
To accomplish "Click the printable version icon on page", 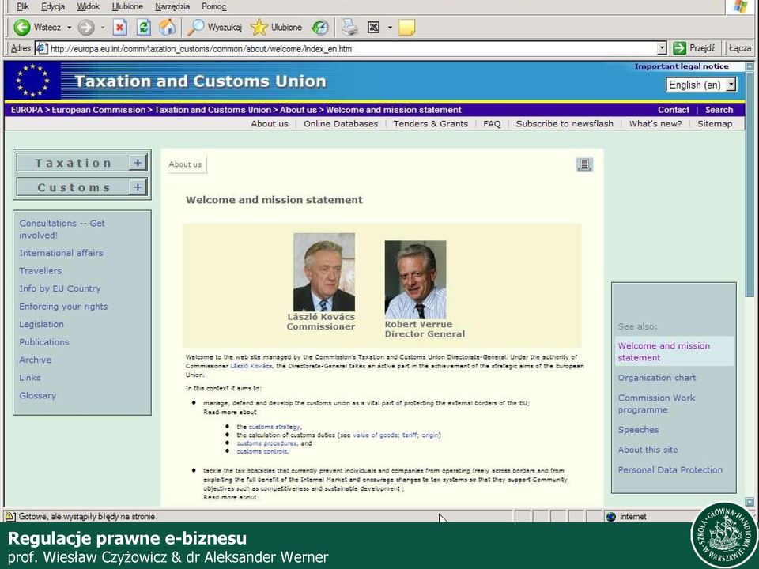I will click(x=584, y=164).
